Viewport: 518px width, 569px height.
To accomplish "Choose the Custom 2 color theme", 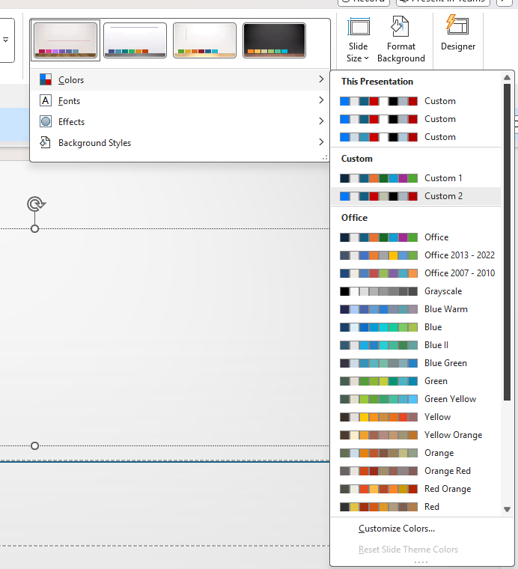I will 416,196.
